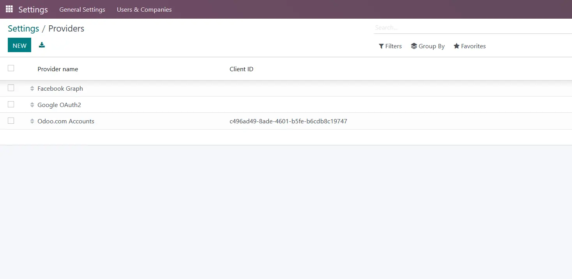This screenshot has height=279, width=572.
Task: Select the Google OAuth2 row checkbox
Action: (x=11, y=104)
